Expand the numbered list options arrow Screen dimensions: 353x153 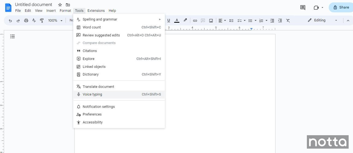tap(266, 21)
